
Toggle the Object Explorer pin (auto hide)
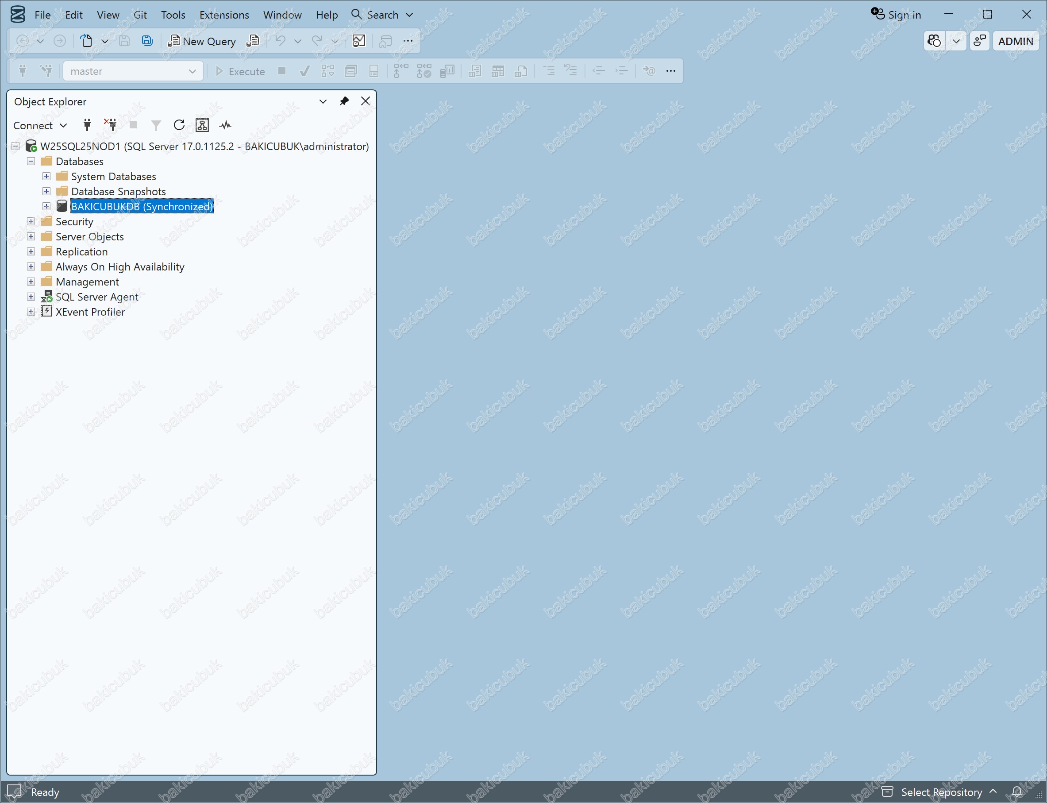pos(344,101)
